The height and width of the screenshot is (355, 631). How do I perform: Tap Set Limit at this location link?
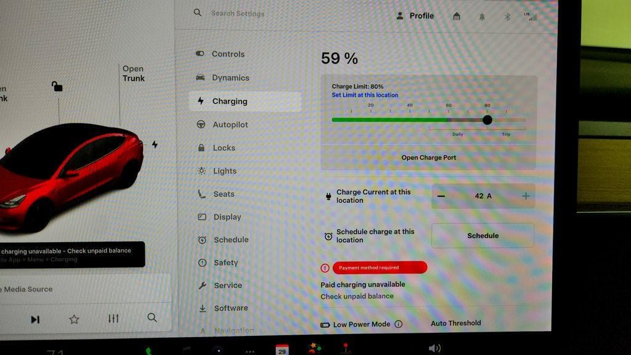pos(365,95)
